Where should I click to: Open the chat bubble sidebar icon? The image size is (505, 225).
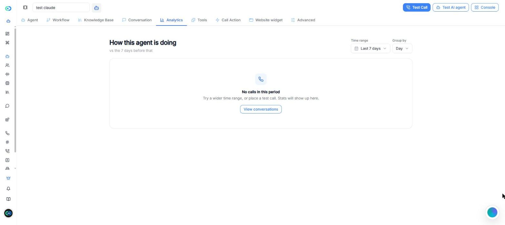click(x=7, y=106)
